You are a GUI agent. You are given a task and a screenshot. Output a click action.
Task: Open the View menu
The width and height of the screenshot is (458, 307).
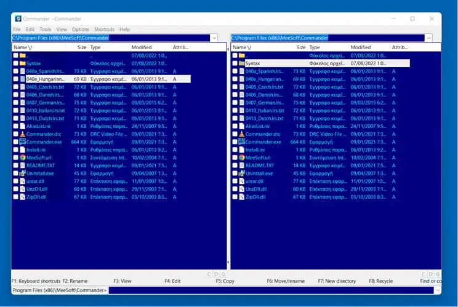point(62,30)
